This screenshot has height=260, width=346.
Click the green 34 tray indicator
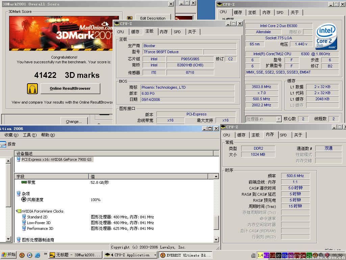pyautogui.click(x=309, y=255)
